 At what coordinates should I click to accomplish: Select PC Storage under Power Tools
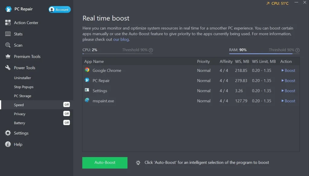click(x=22, y=96)
